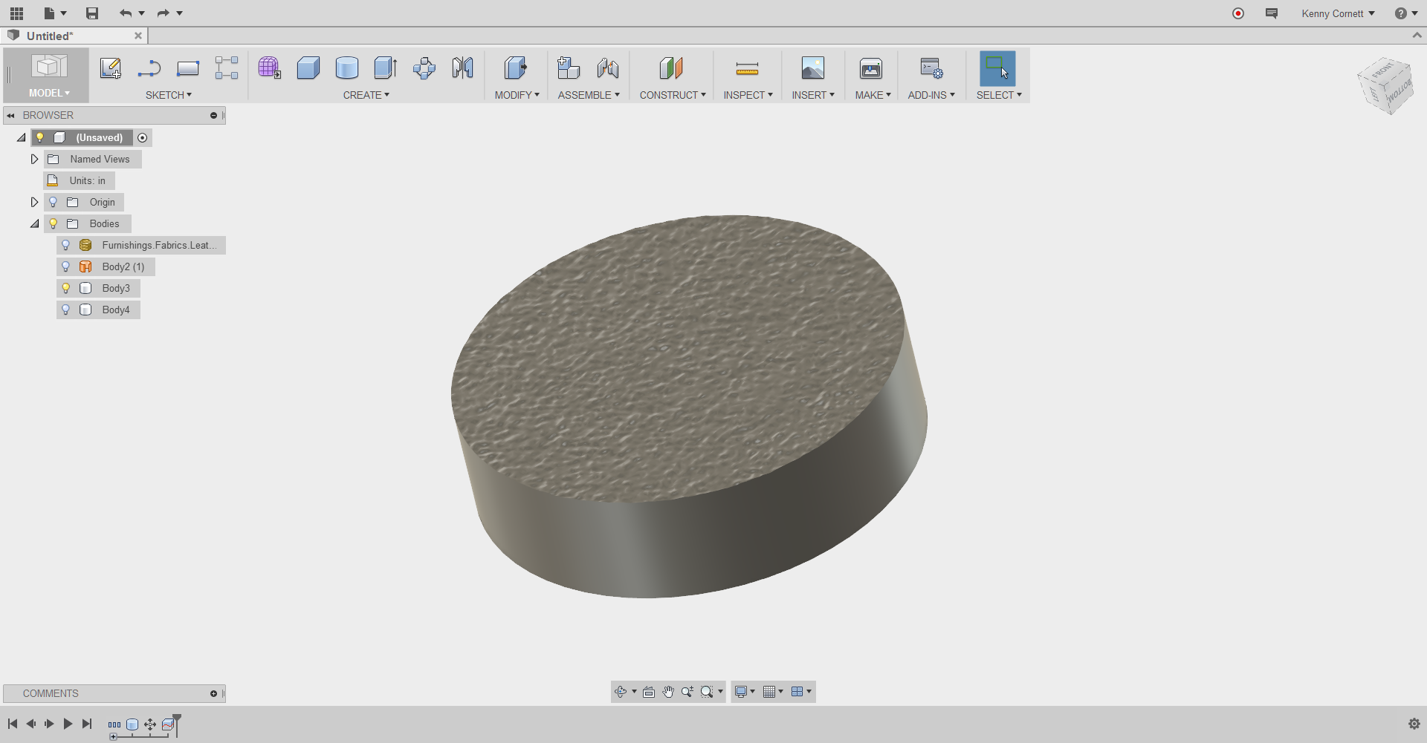Select the Create Form tool icon
This screenshot has width=1427, height=743.
tap(269, 68)
